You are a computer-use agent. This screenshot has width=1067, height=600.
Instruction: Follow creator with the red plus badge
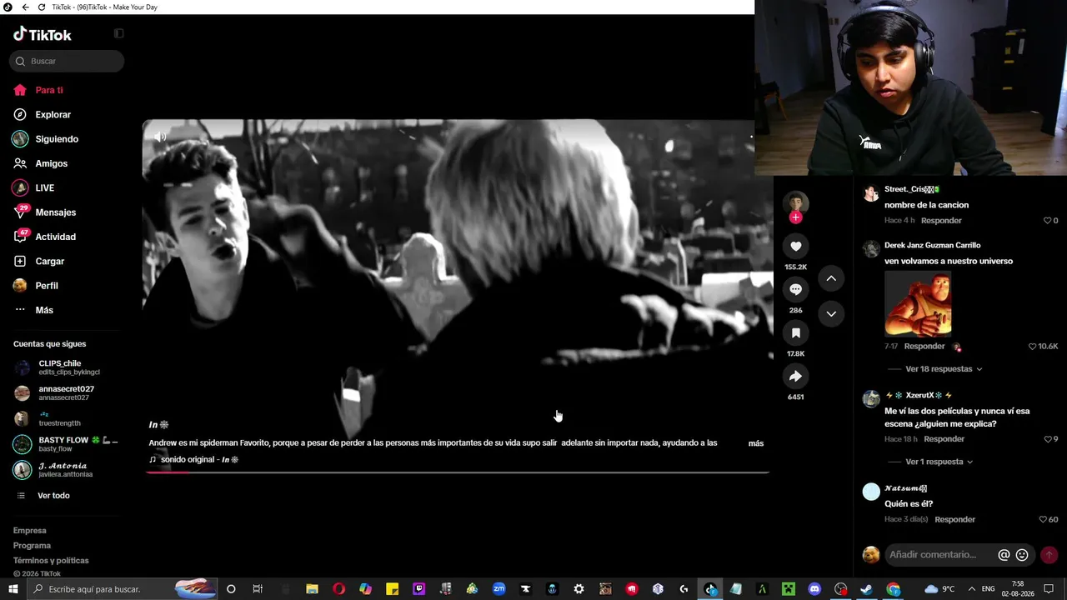(x=795, y=217)
